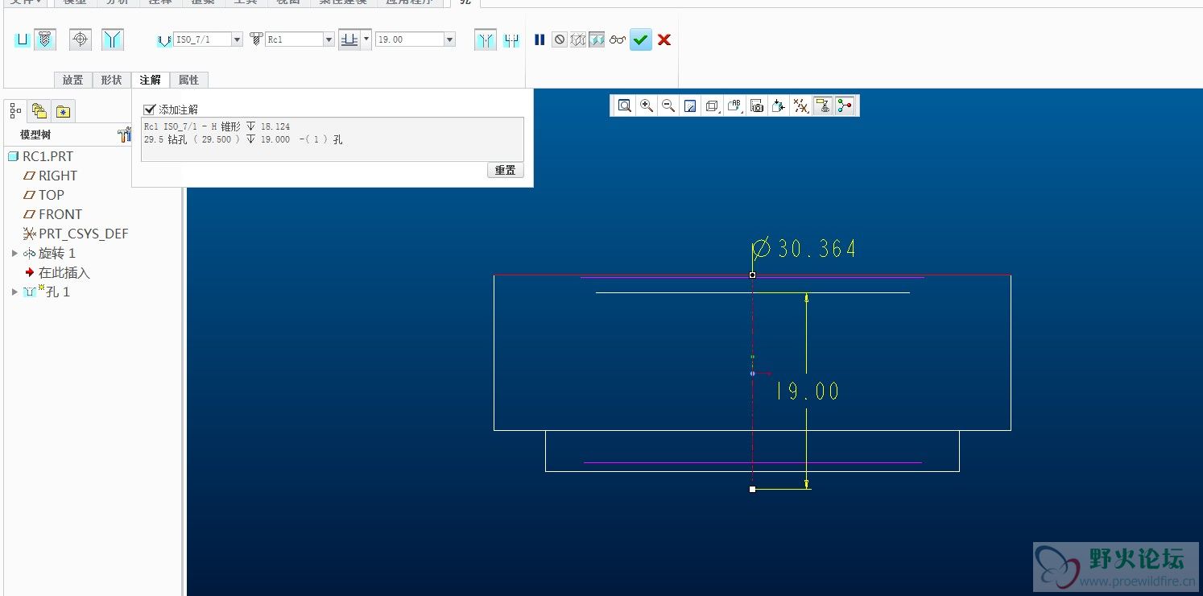The width and height of the screenshot is (1203, 596).
Task: Select the 旋转 1 revolve feature
Action: [49, 253]
